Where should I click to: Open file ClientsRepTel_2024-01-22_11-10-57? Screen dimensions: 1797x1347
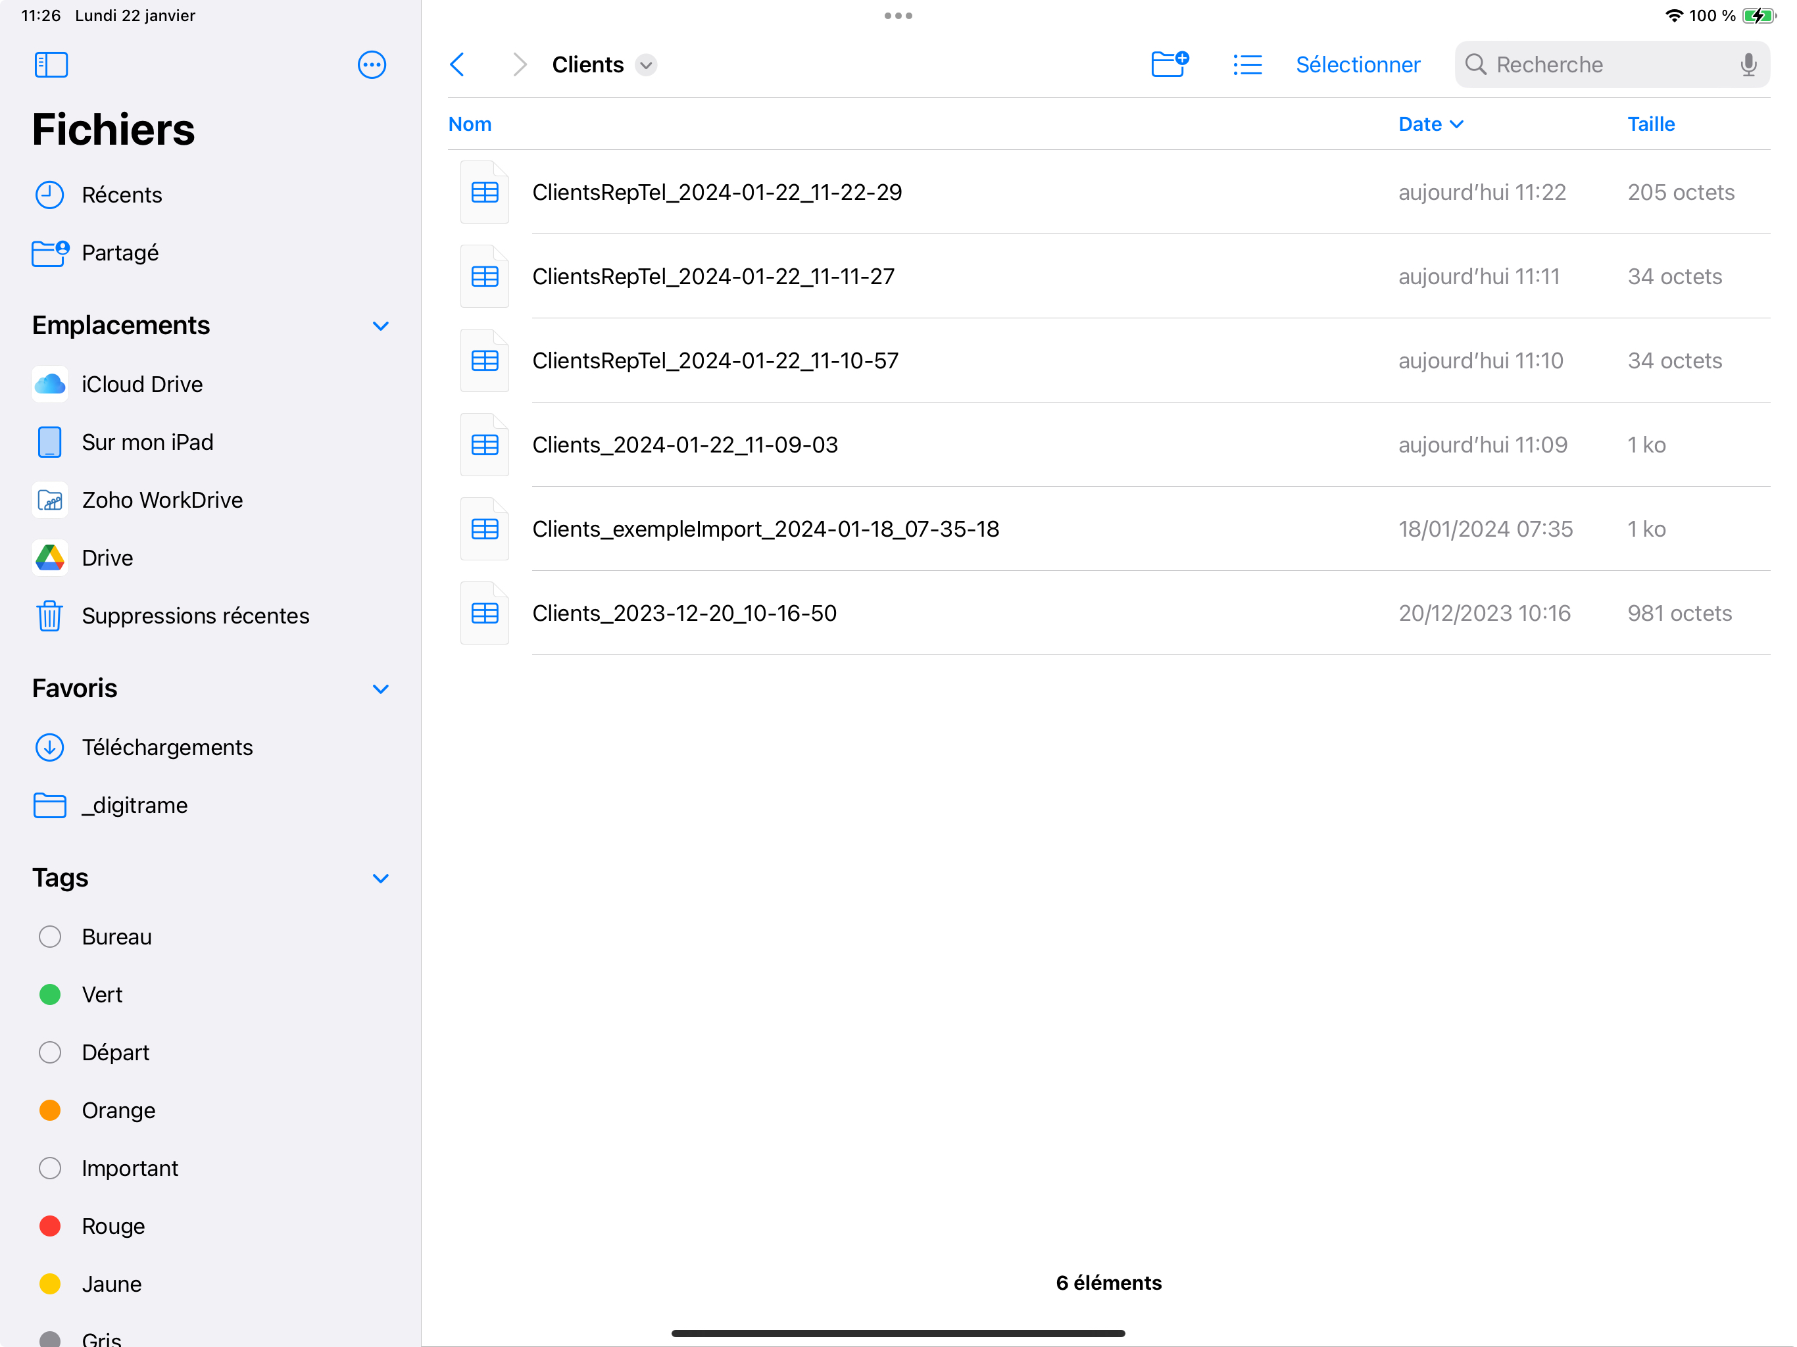[x=715, y=360]
